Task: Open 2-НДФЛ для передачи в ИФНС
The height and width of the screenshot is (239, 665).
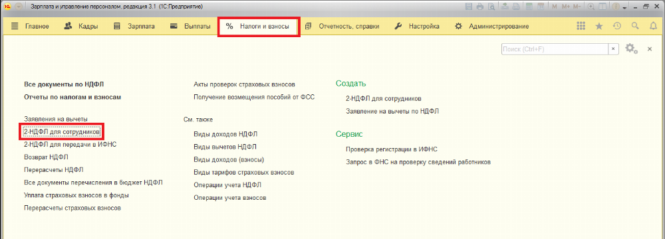Action: point(70,145)
